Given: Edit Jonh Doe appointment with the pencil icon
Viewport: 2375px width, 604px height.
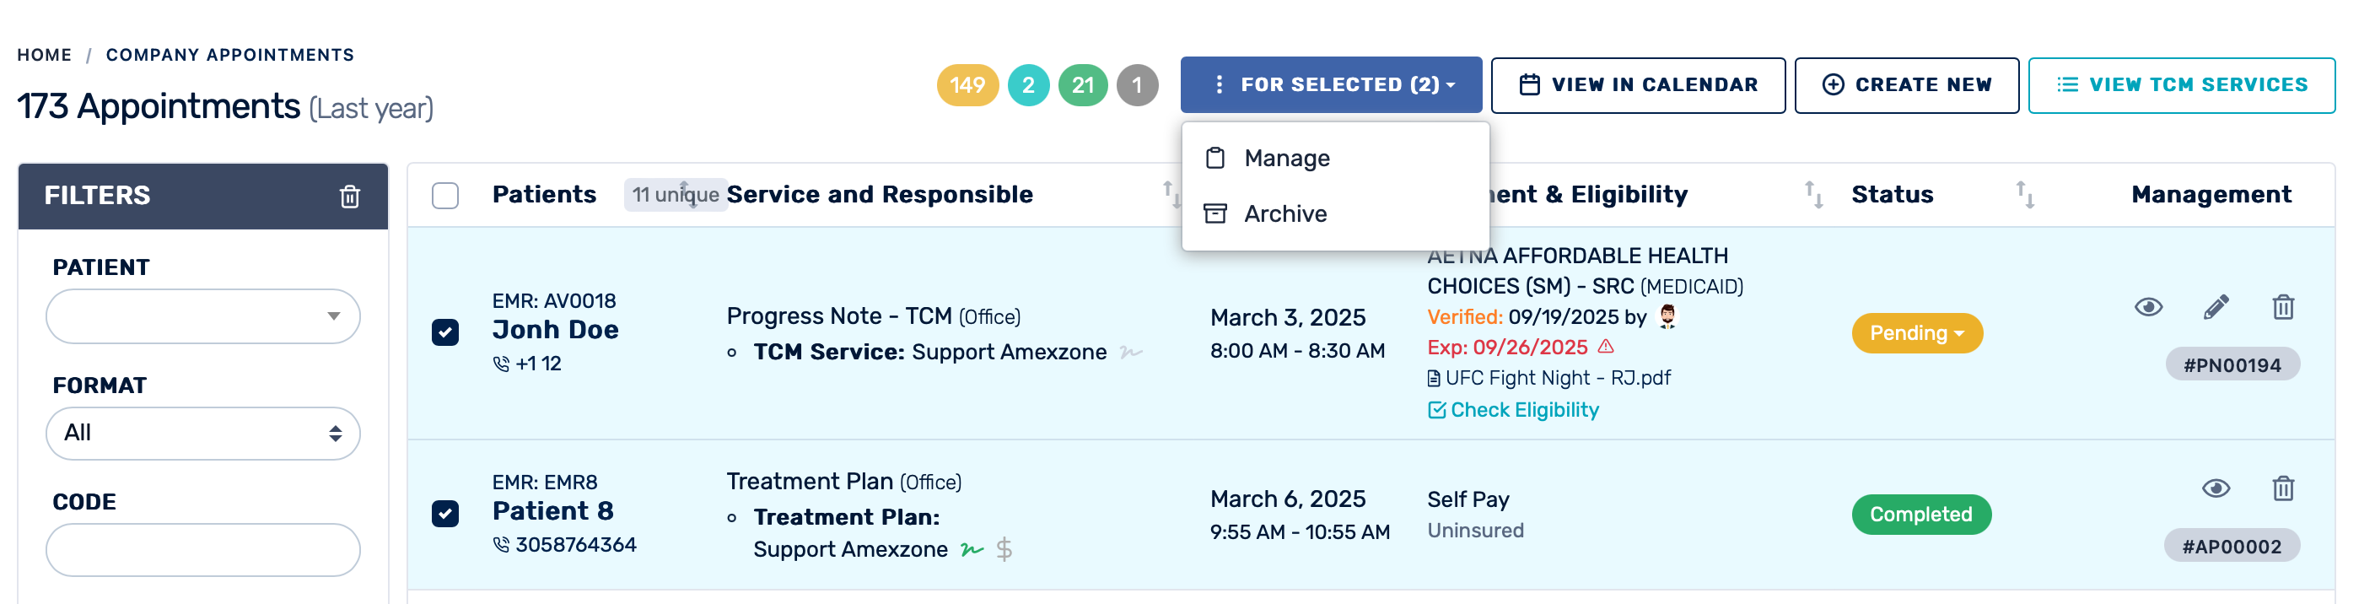Looking at the screenshot, I should 2216,307.
